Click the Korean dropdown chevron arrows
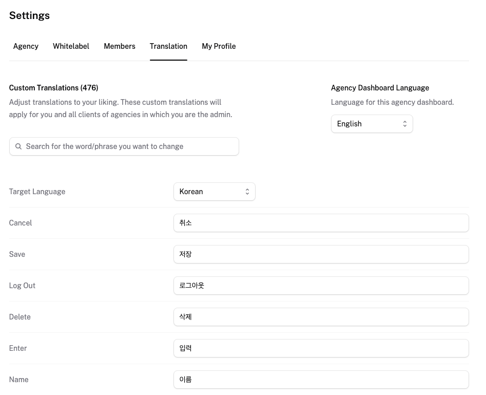This screenshot has width=486, height=395. tap(247, 191)
